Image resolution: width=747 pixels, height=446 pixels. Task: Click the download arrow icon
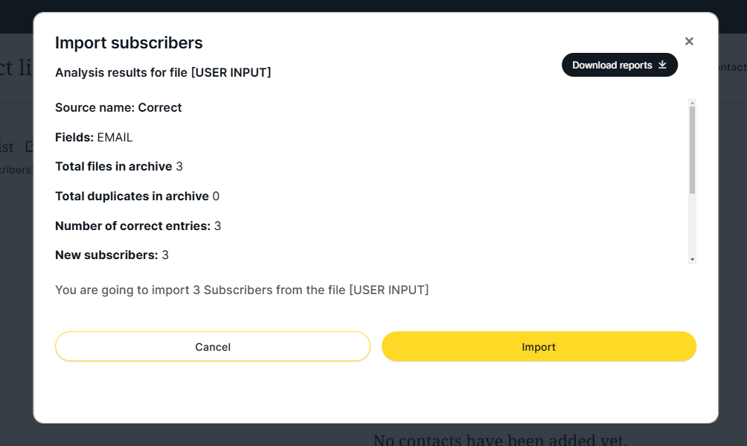(x=662, y=65)
